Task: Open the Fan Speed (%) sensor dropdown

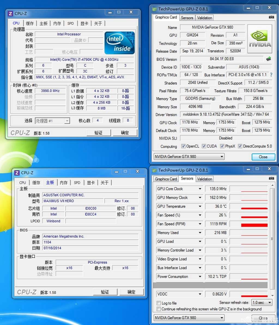Action: click(200, 215)
